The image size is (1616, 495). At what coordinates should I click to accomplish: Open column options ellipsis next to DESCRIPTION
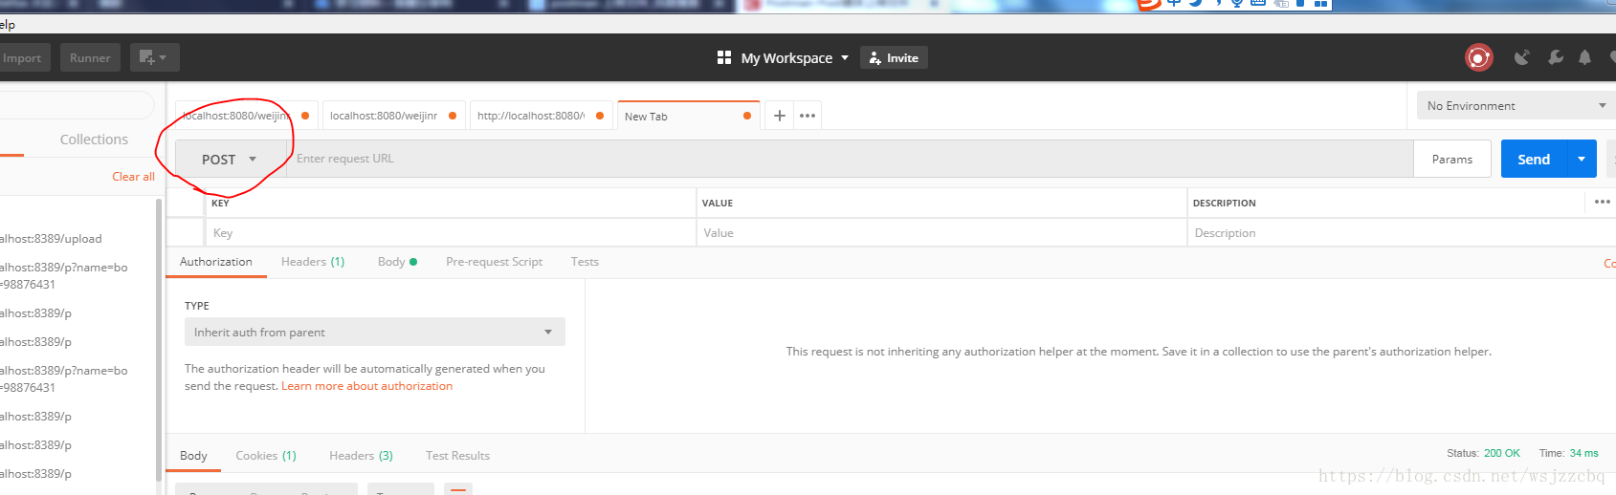[x=1603, y=202]
